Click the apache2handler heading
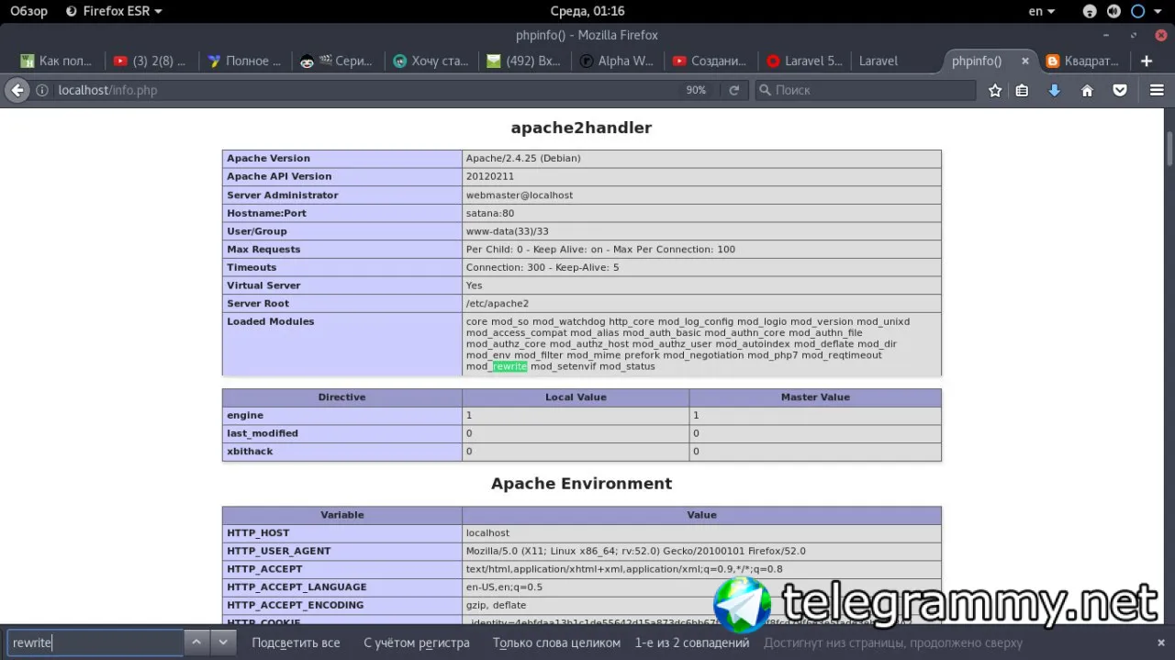The image size is (1175, 660). [x=581, y=128]
